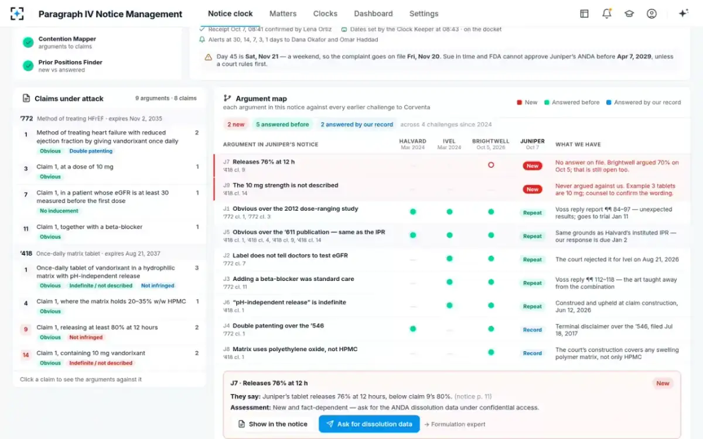This screenshot has height=439, width=703.
Task: Select Claim 1, at a dose of 10 mg
Action: coord(110,172)
